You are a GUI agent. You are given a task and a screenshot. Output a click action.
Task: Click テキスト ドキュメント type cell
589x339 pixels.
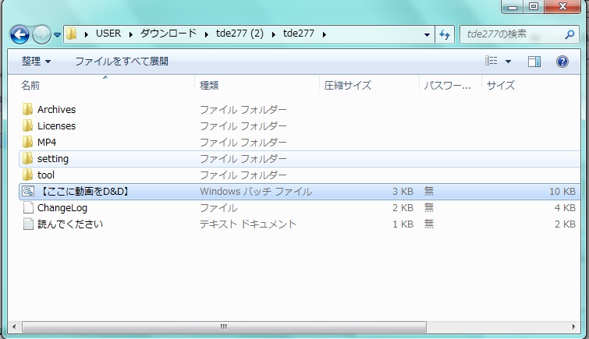click(x=248, y=224)
